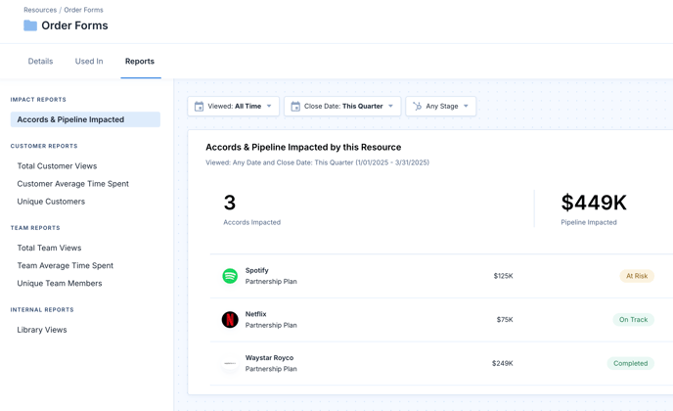Open Customer Average Time Spent report
This screenshot has height=411, width=673.
tap(73, 184)
